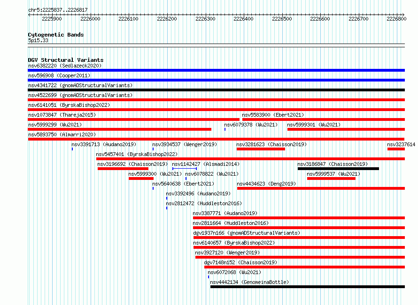This screenshot has height=305, width=418.
Task: Select the dgv7148n152 (Chaisson2019) label
Action: [x=240, y=262]
